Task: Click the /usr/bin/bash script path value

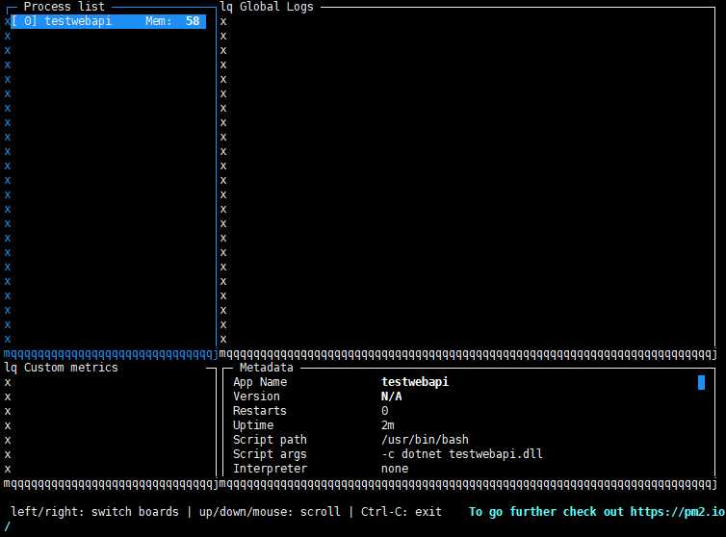Action: coord(425,440)
